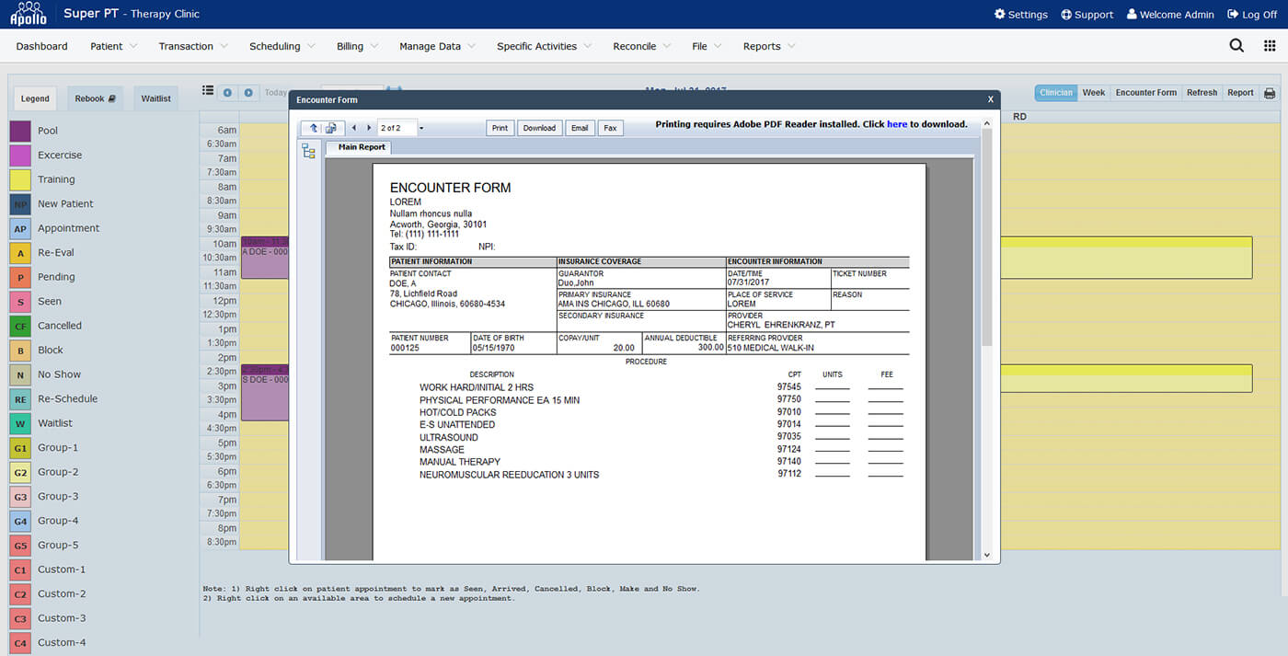
Task: Click the 'here' Adobe download link
Action: click(896, 124)
